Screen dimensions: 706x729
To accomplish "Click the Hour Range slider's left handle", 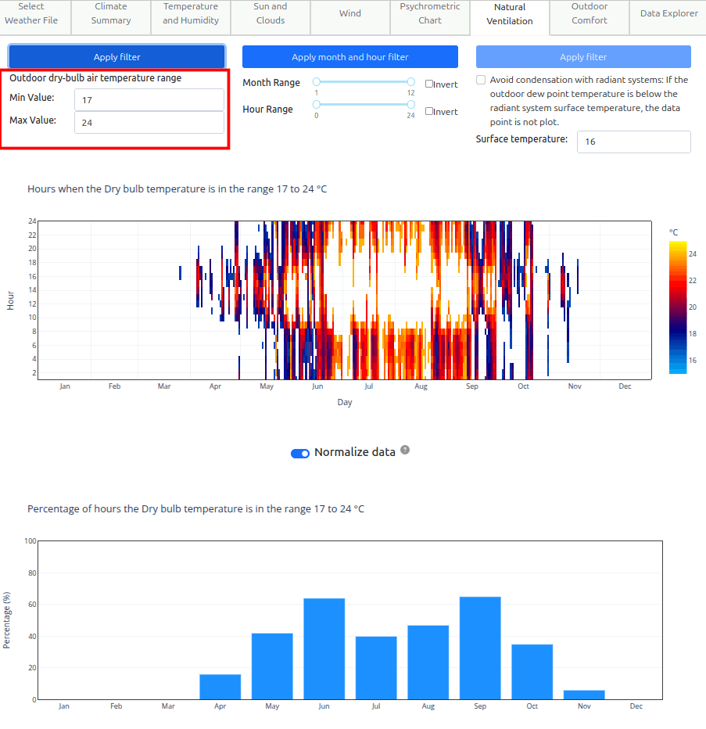I will (317, 104).
